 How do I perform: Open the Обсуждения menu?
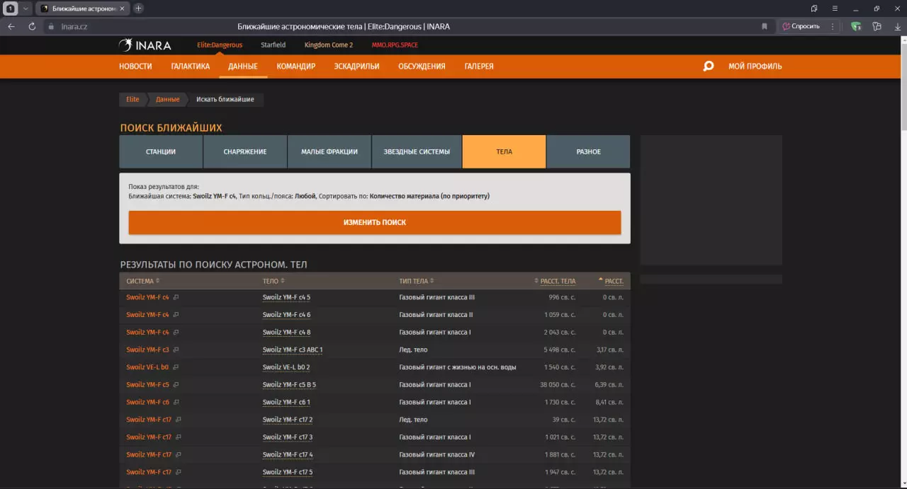pos(422,66)
